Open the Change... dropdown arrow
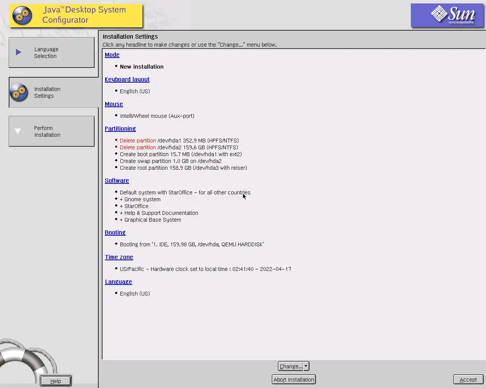This screenshot has height=388, width=486. 306,366
